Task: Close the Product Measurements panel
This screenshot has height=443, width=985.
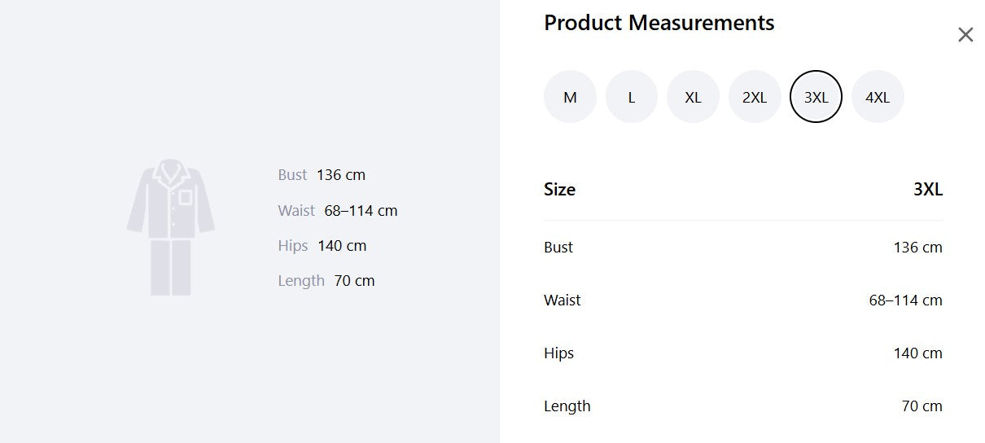Action: (x=965, y=34)
